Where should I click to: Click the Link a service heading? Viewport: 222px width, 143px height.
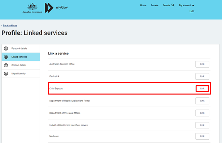(x=58, y=54)
